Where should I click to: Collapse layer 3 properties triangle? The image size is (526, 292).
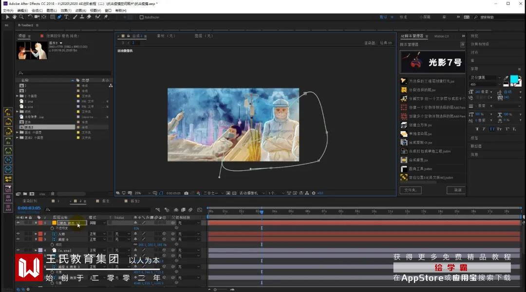36,239
